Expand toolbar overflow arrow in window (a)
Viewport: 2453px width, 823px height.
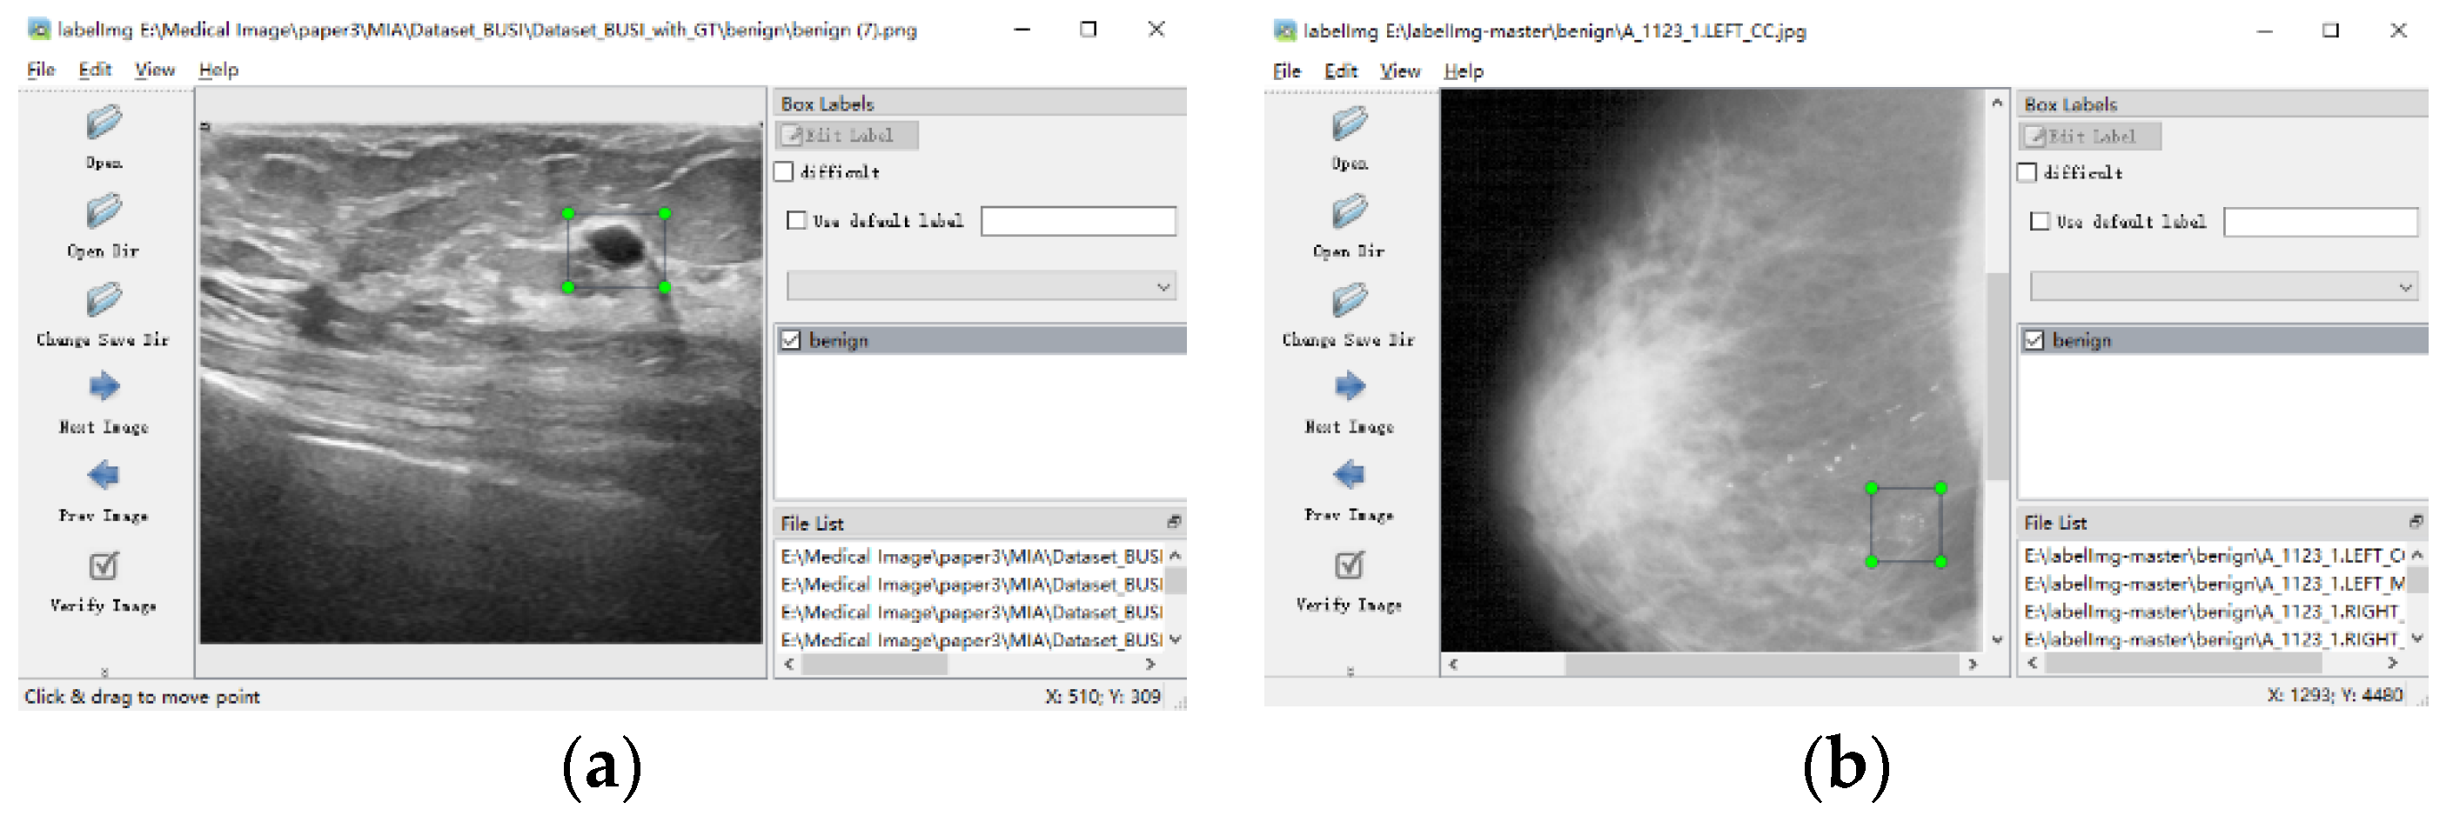click(104, 672)
